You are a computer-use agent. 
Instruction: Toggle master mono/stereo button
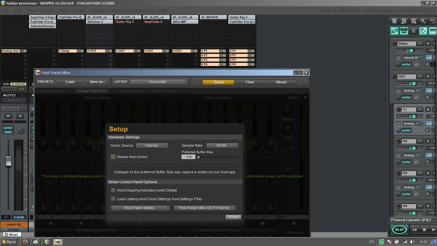6,217
